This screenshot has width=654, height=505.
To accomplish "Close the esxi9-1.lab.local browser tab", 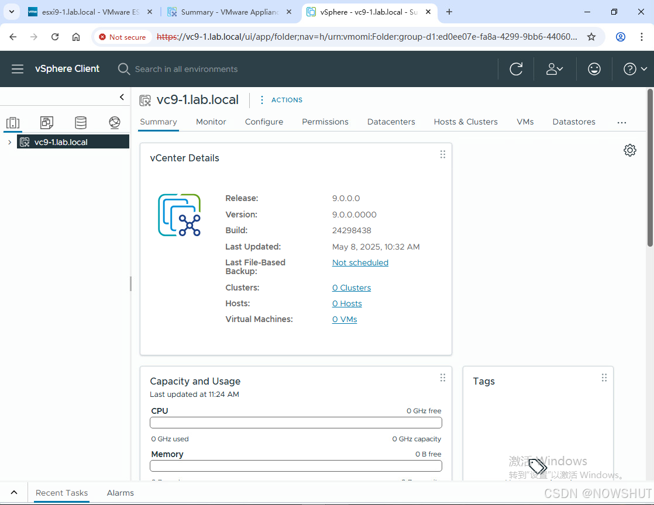I will (x=150, y=12).
